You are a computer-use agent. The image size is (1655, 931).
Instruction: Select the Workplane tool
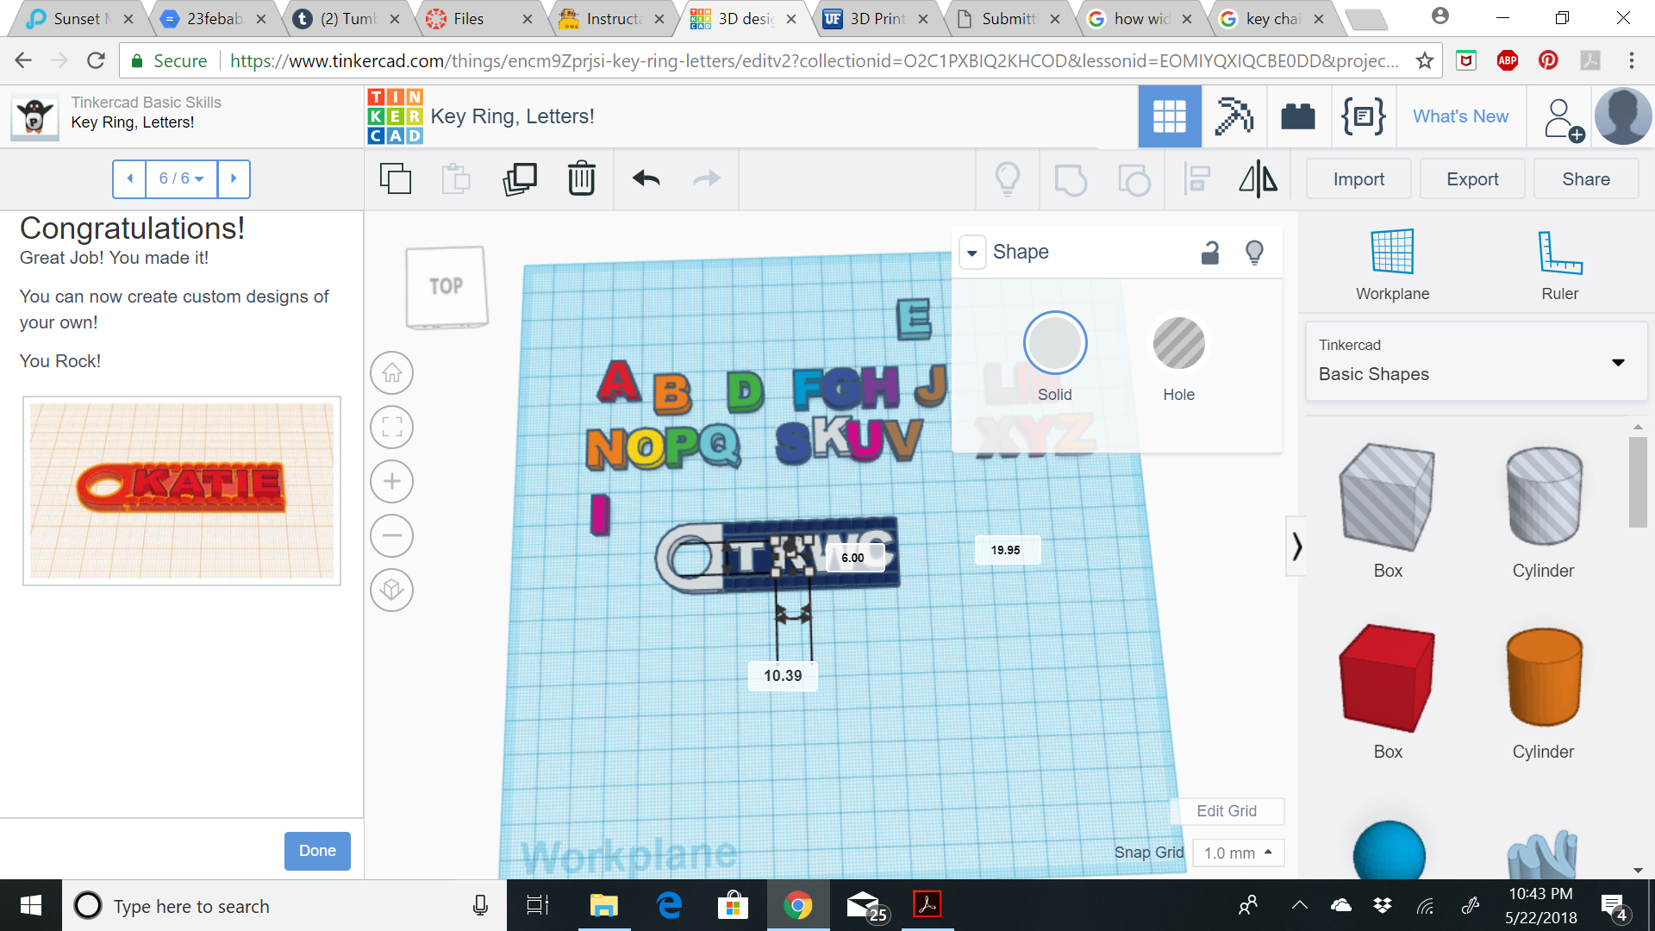tap(1392, 265)
